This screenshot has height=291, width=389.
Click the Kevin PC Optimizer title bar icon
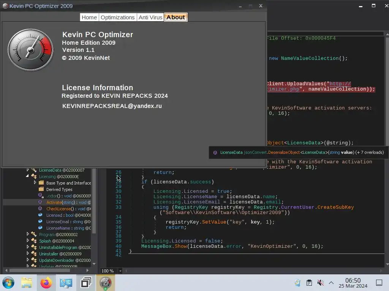tap(5, 6)
